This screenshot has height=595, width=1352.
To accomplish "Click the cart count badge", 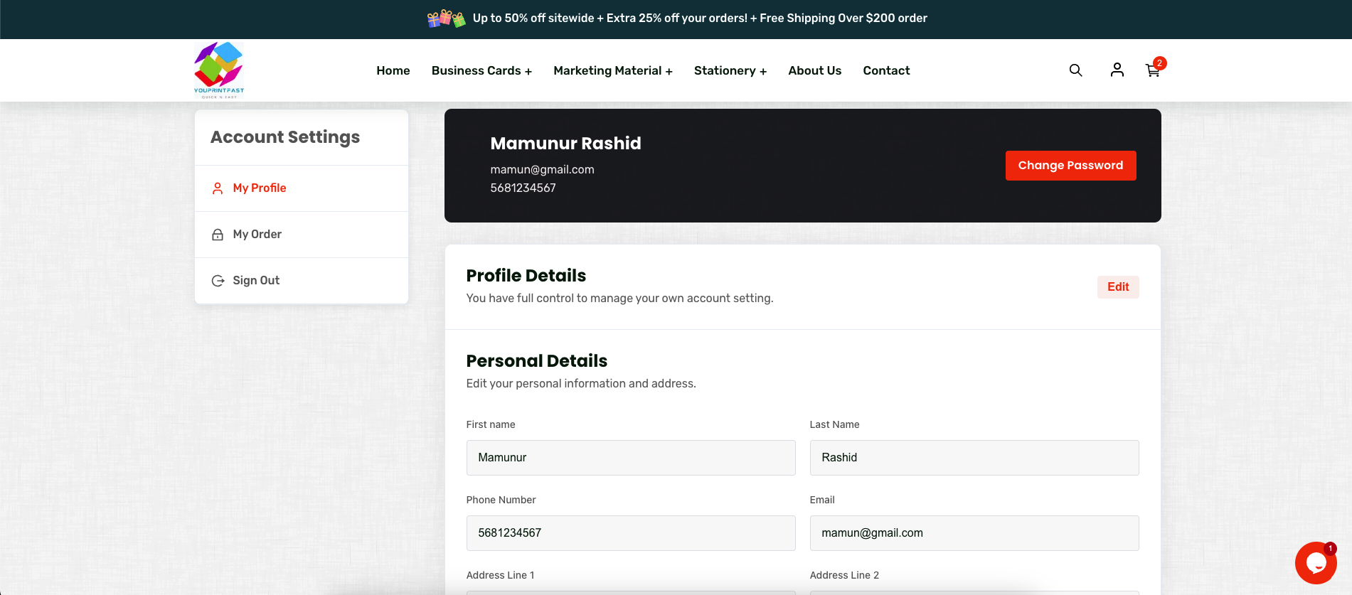I will (1159, 63).
